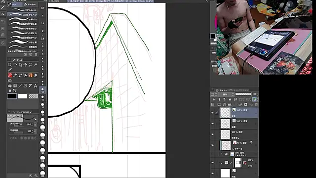The image size is (316, 178).
Task: Select the Zoom magnifier tool
Action: click(10, 65)
